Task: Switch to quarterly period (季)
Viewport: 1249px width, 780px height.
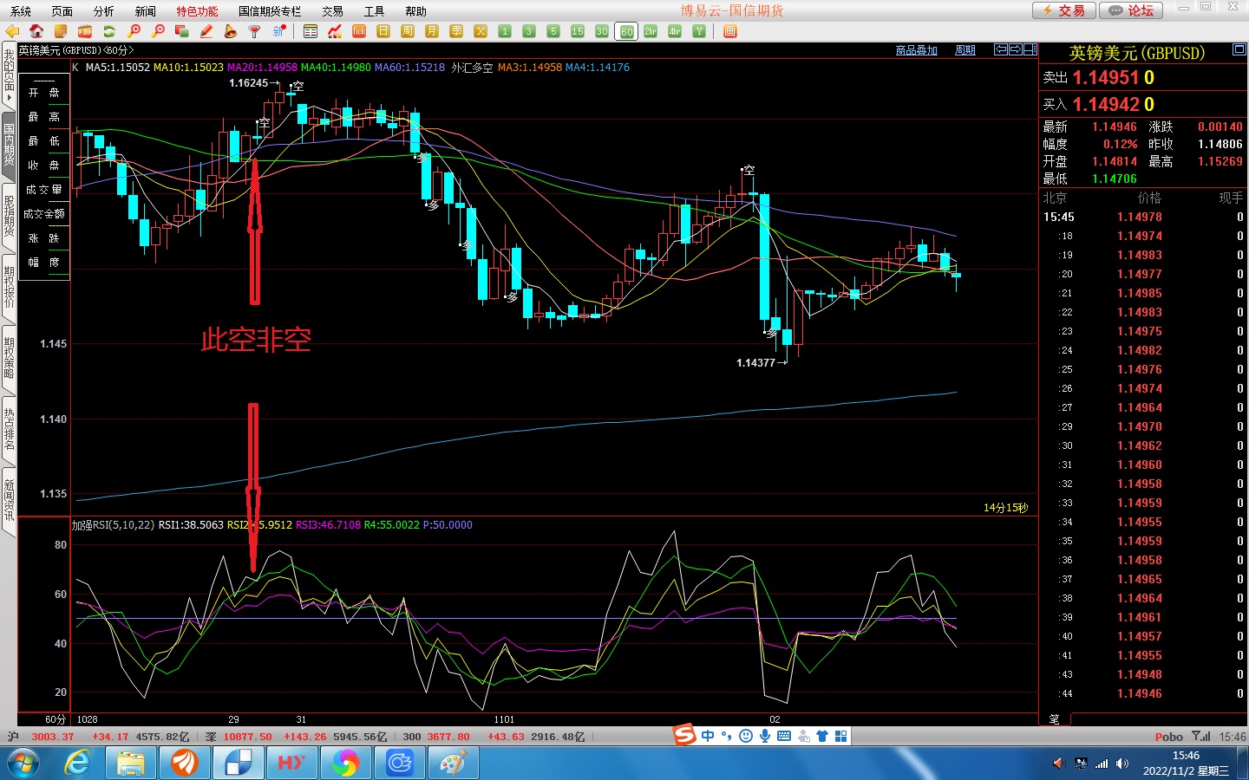Action: (456, 31)
